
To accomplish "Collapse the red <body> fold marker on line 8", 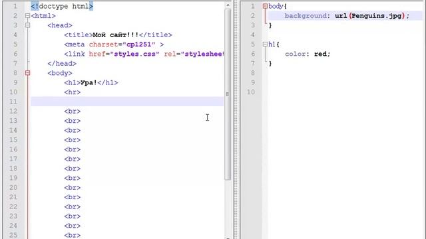I will 27,73.
